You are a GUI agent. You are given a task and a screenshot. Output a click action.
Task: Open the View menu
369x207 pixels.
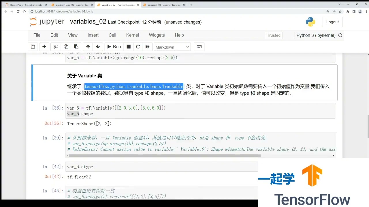(73, 35)
